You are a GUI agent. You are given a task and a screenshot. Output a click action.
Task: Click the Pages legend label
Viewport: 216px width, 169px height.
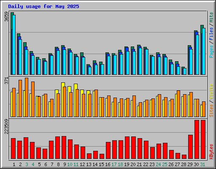click(211, 52)
